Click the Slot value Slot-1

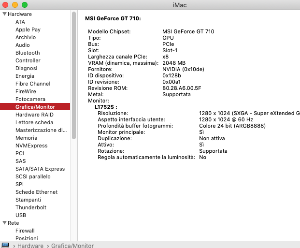170,50
